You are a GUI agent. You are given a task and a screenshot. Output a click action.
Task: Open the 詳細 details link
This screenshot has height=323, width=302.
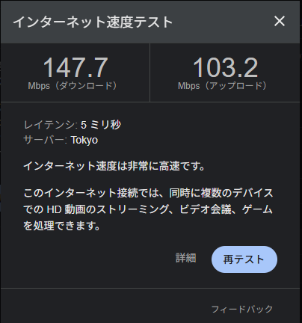(186, 258)
